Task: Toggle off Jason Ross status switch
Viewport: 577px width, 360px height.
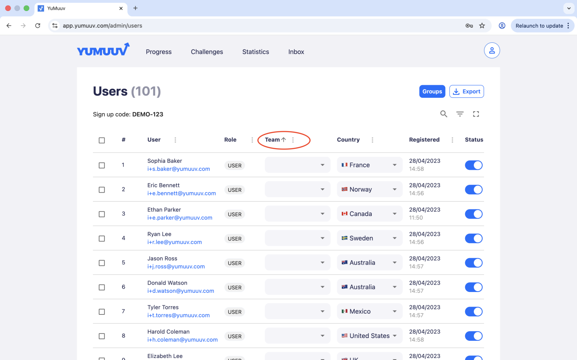Action: [473, 263]
